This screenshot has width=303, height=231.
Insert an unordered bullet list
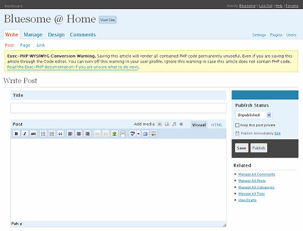point(43,134)
